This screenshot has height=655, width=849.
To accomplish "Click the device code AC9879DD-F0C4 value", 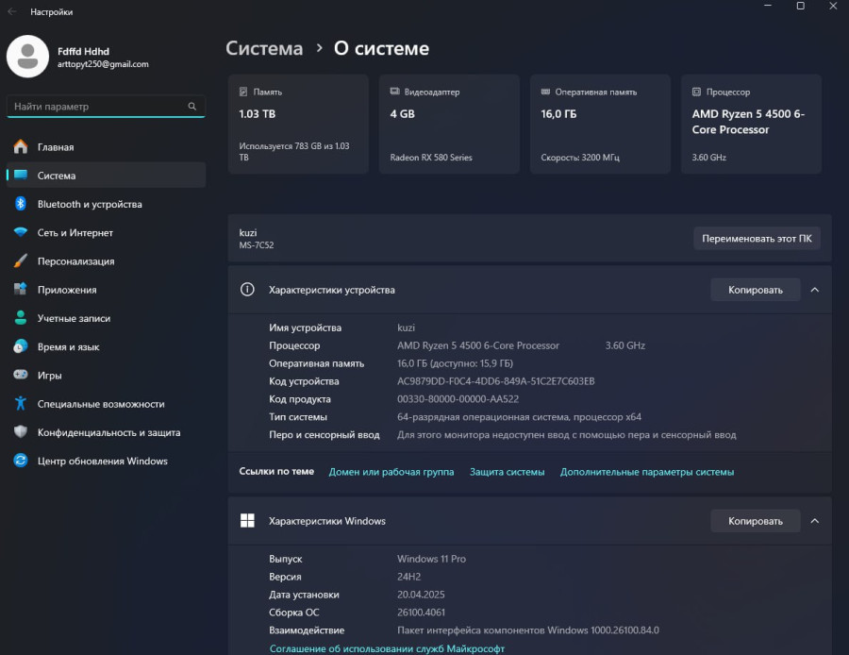I will tap(496, 381).
